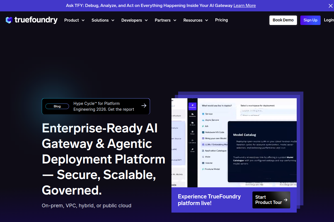
Task: Choose Service in the preview deploy list
Action: 207,114
